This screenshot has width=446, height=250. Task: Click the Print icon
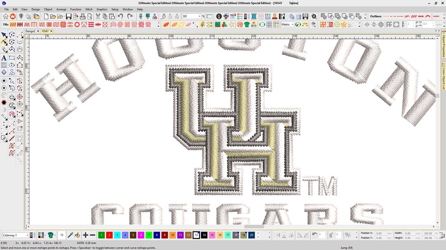[83, 16]
